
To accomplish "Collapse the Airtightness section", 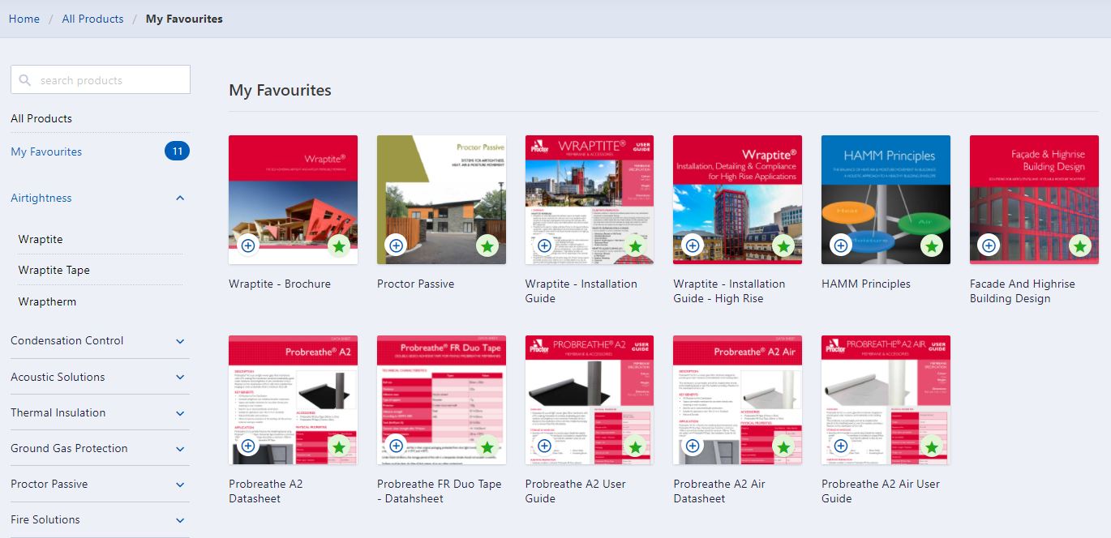I will pos(180,199).
